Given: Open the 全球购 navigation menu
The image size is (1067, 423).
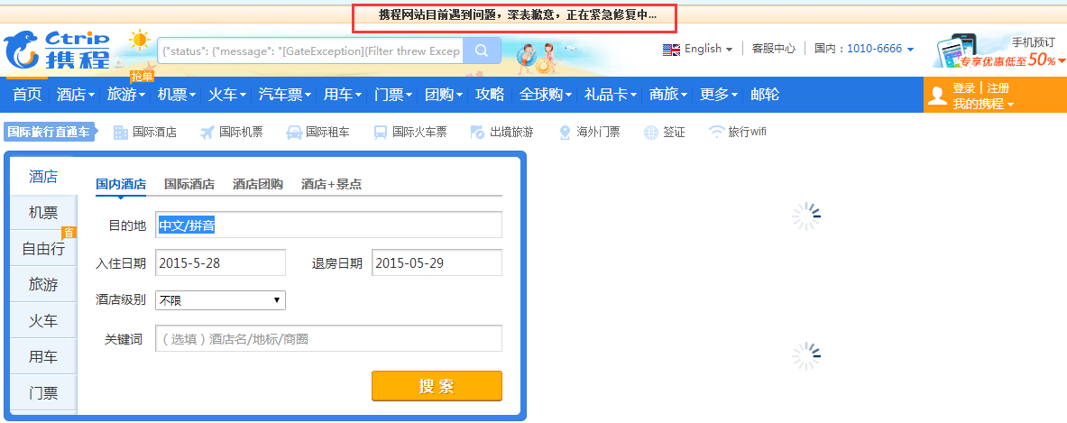Looking at the screenshot, I should (x=546, y=95).
